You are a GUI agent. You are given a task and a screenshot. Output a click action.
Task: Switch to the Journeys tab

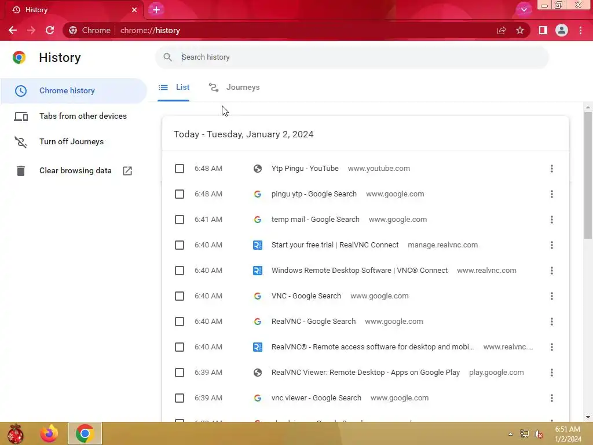pos(234,87)
